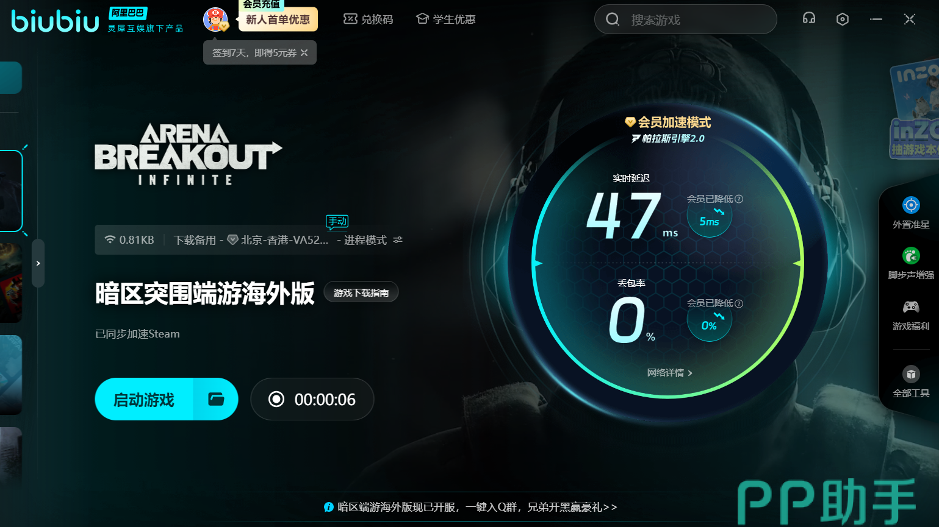
Task: Expand 网络详情 network details
Action: [669, 373]
